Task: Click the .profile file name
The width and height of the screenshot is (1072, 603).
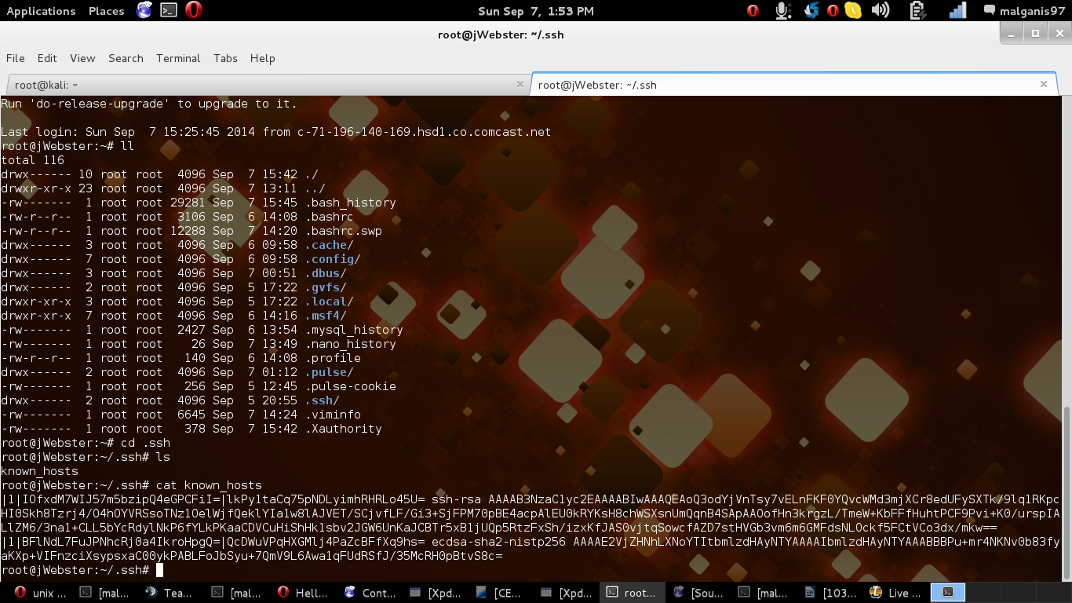Action: point(333,358)
